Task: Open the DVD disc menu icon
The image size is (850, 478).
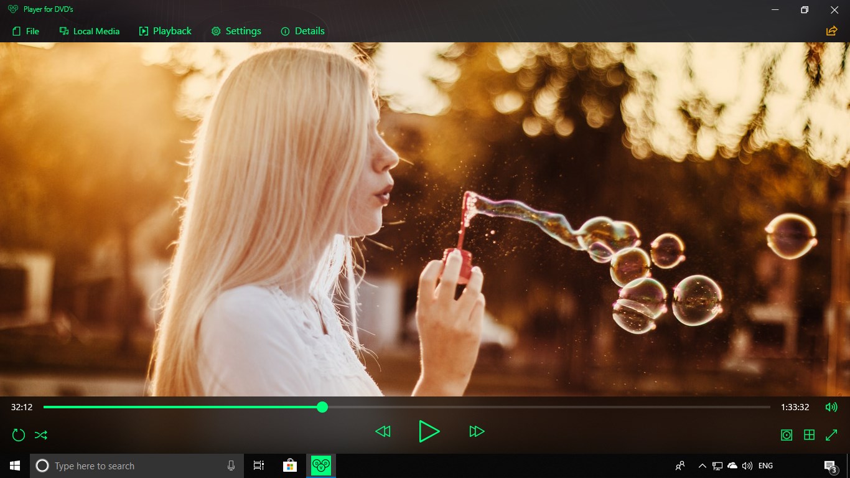Action: pos(786,435)
